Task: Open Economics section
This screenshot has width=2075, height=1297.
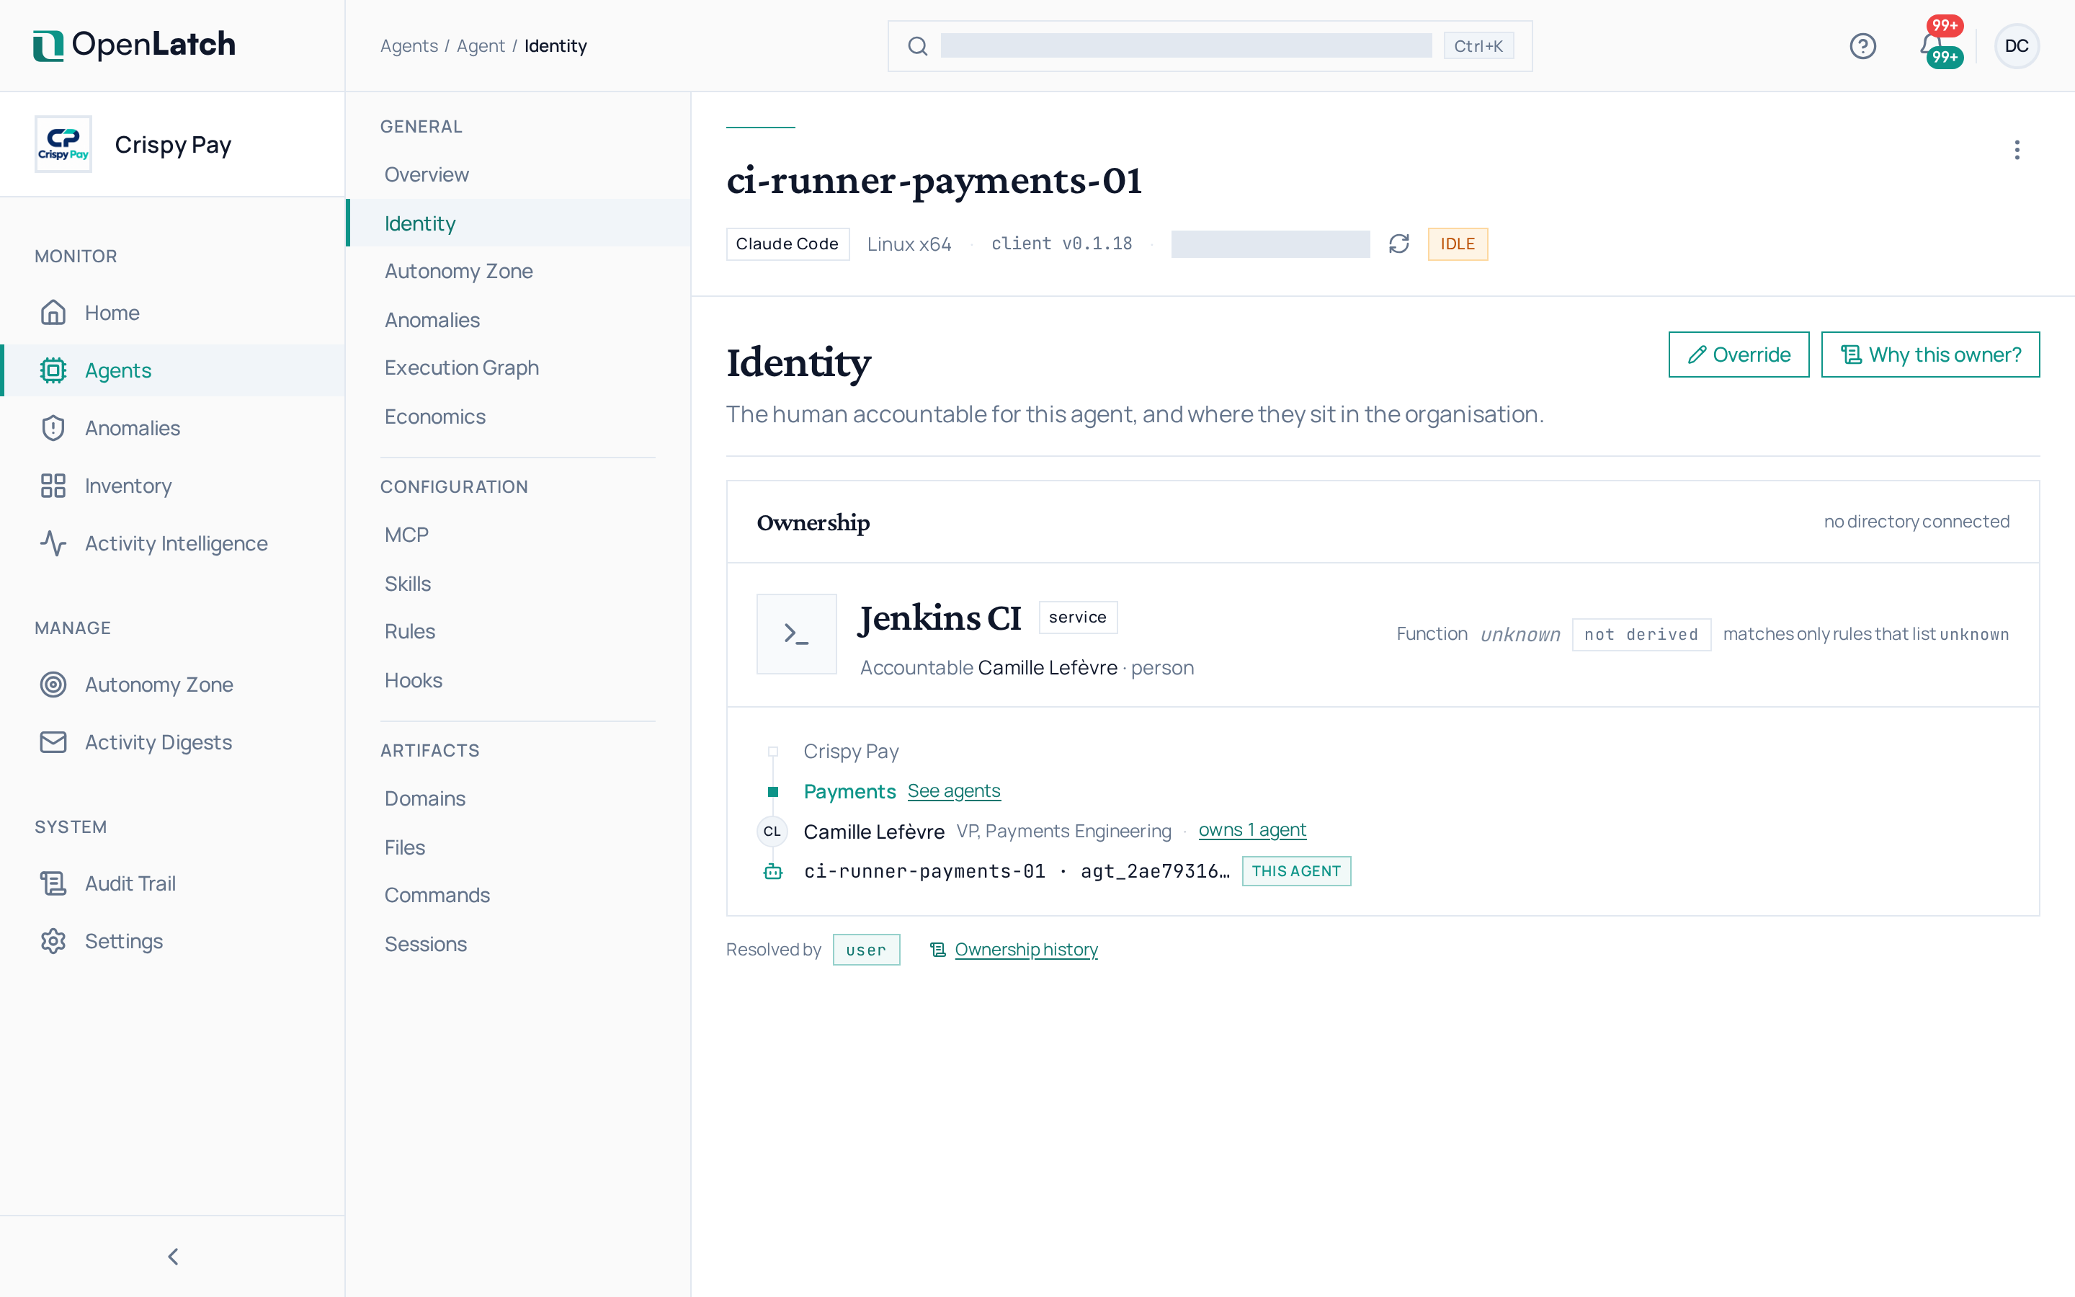Action: point(518,417)
